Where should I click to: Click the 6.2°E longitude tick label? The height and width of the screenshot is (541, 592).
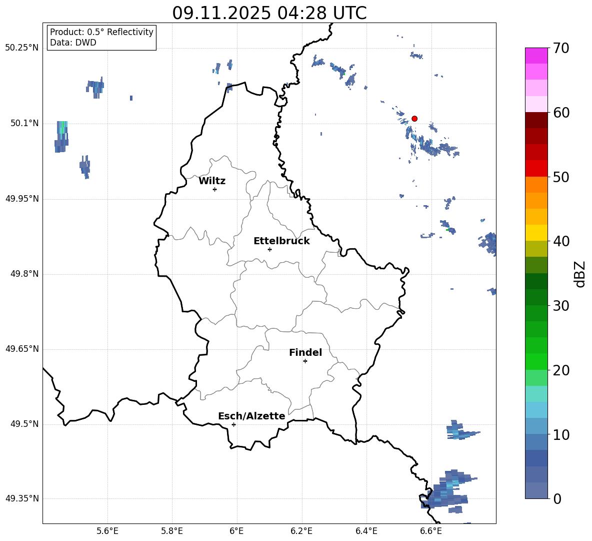coord(301,531)
